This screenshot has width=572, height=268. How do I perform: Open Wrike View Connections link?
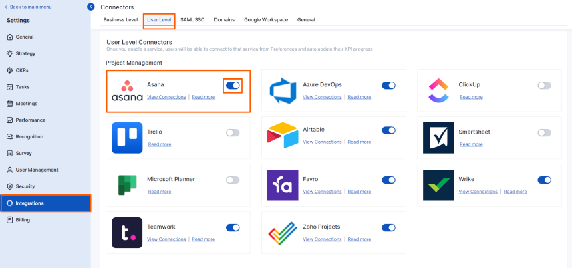point(478,192)
